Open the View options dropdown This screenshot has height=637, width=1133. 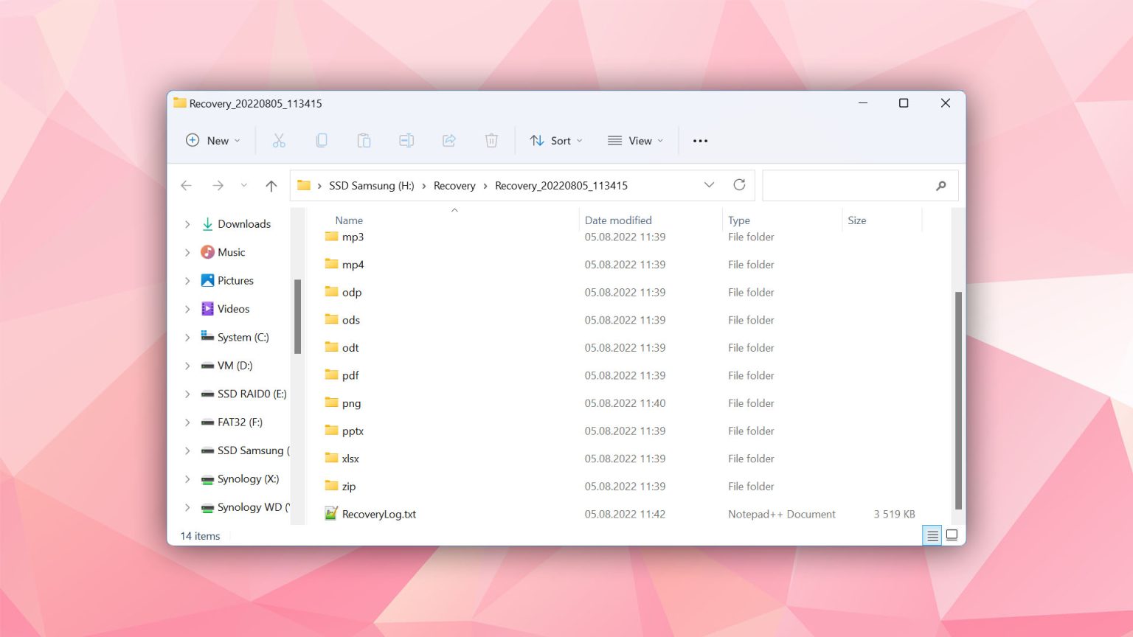coord(635,140)
